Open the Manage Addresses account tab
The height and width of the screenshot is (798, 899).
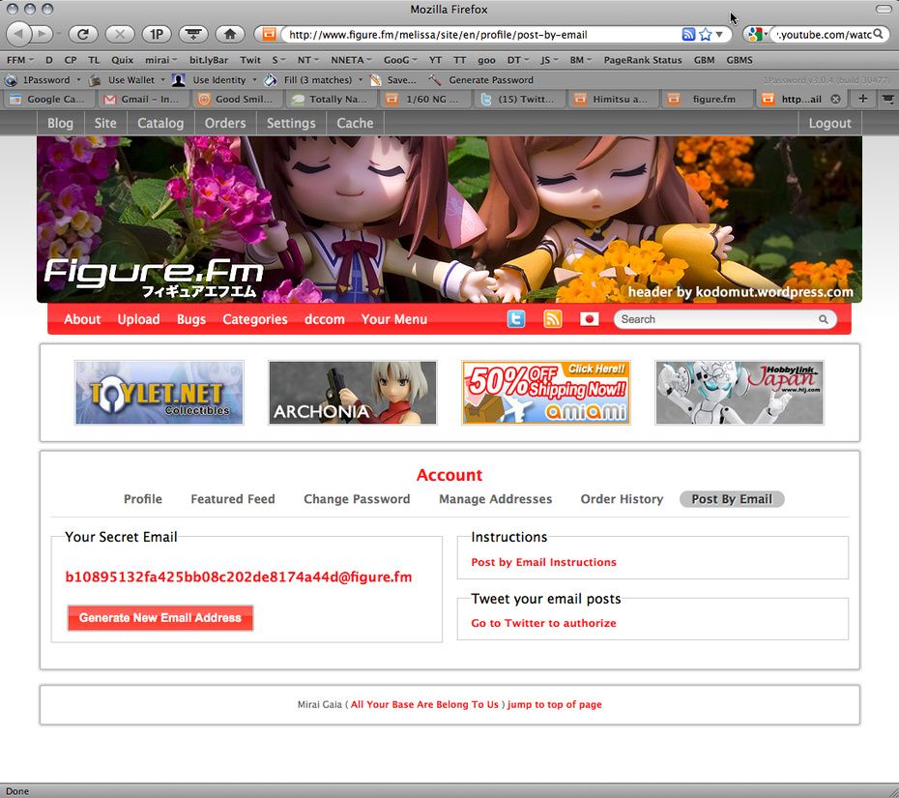(x=495, y=499)
